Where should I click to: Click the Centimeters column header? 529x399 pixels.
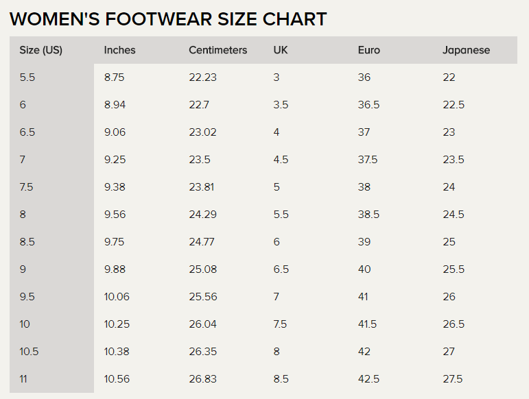coord(218,50)
